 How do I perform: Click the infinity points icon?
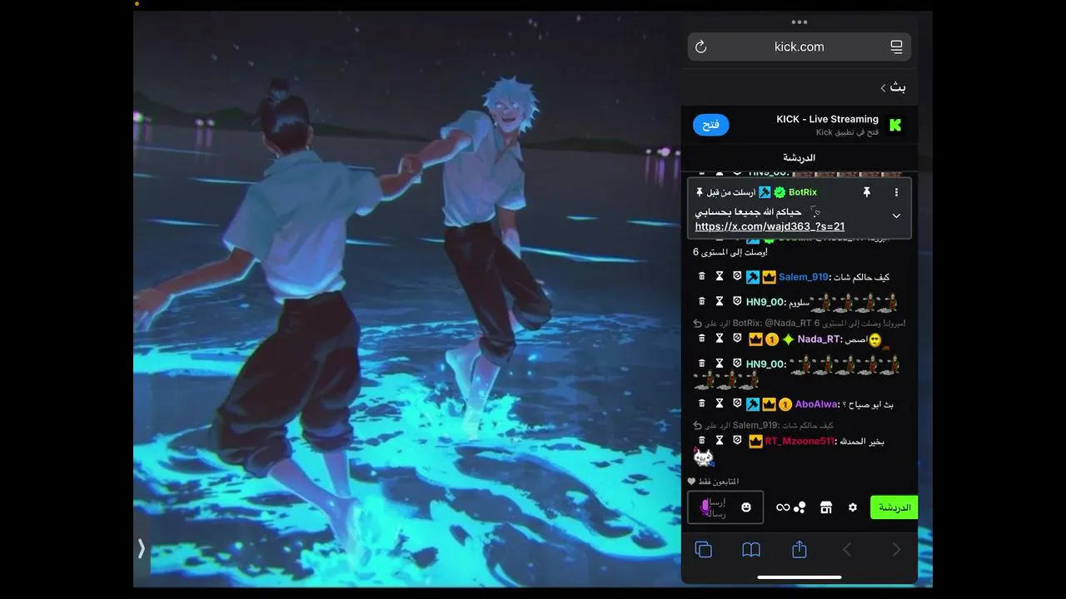783,507
